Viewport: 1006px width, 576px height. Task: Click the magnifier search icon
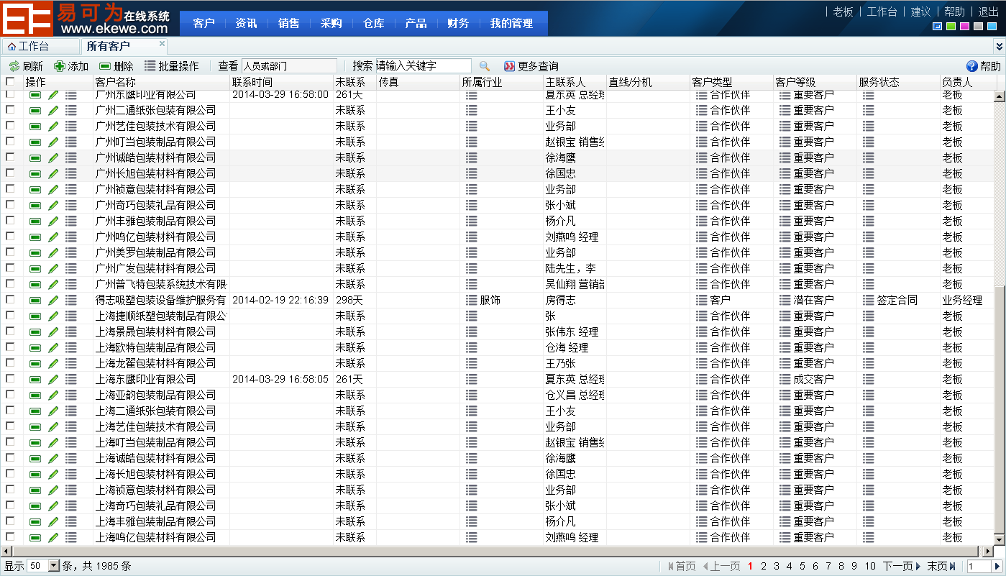click(484, 66)
